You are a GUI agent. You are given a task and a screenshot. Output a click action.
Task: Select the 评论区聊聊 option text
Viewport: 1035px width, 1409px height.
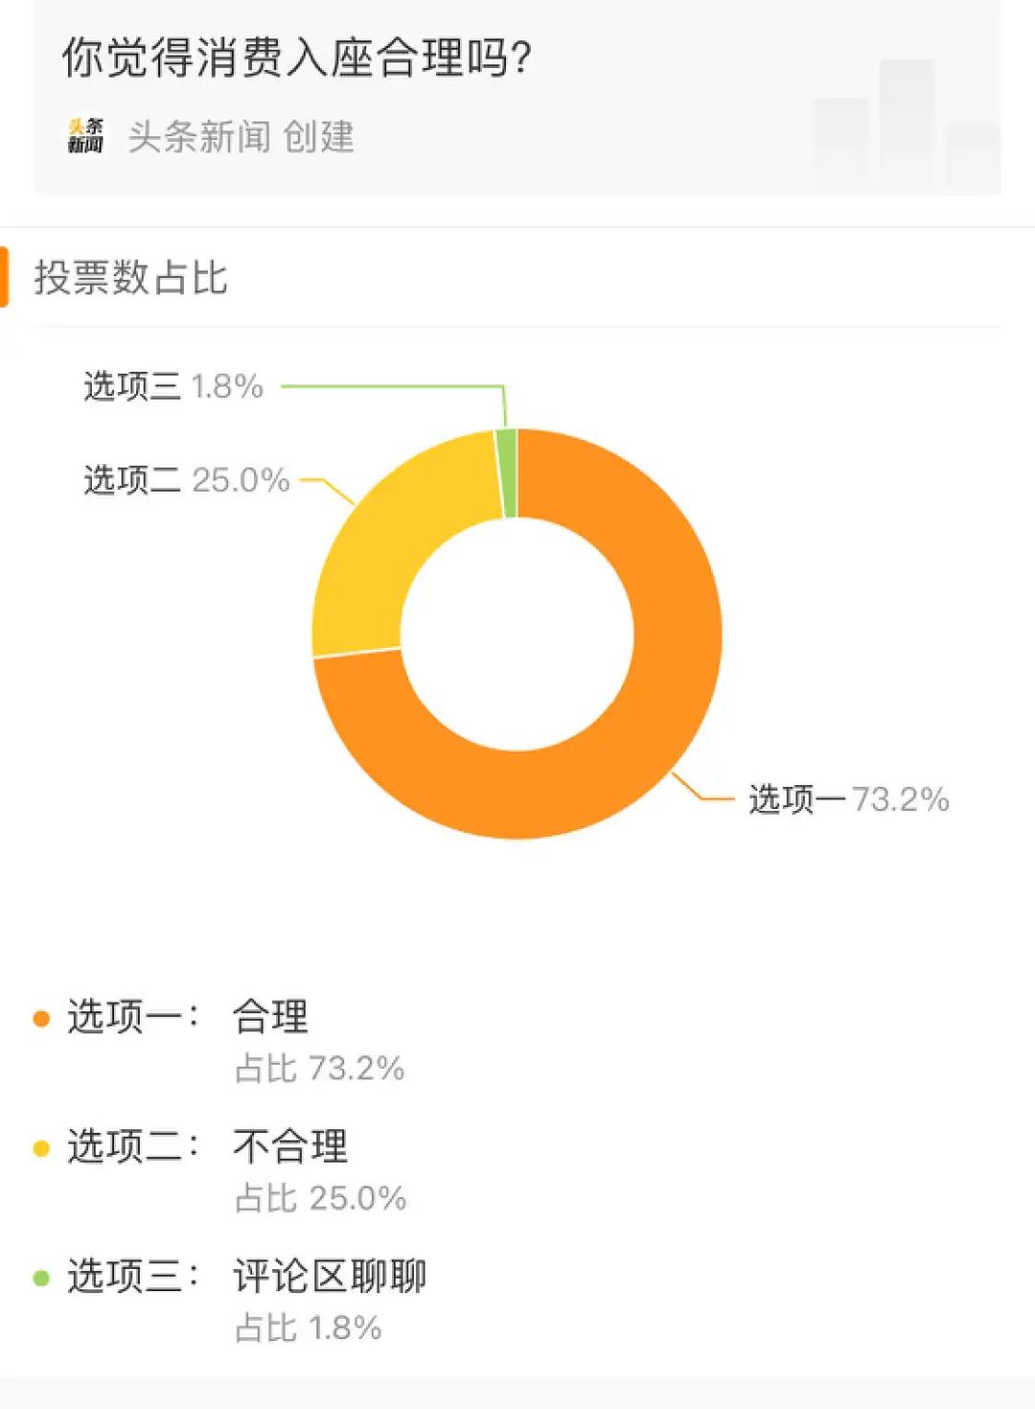pos(330,1277)
